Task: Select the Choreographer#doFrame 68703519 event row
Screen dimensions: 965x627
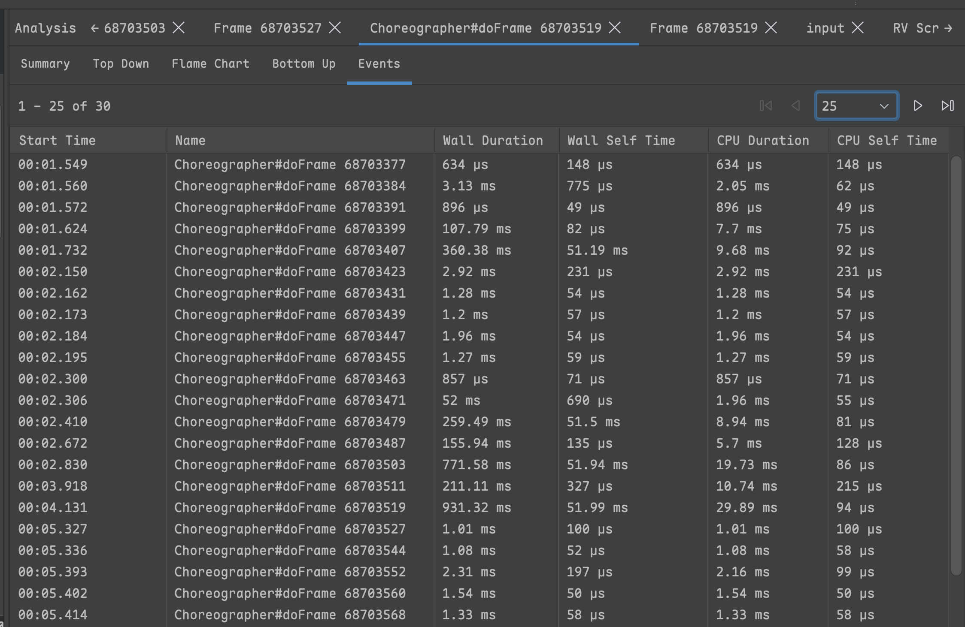Action: click(x=290, y=508)
